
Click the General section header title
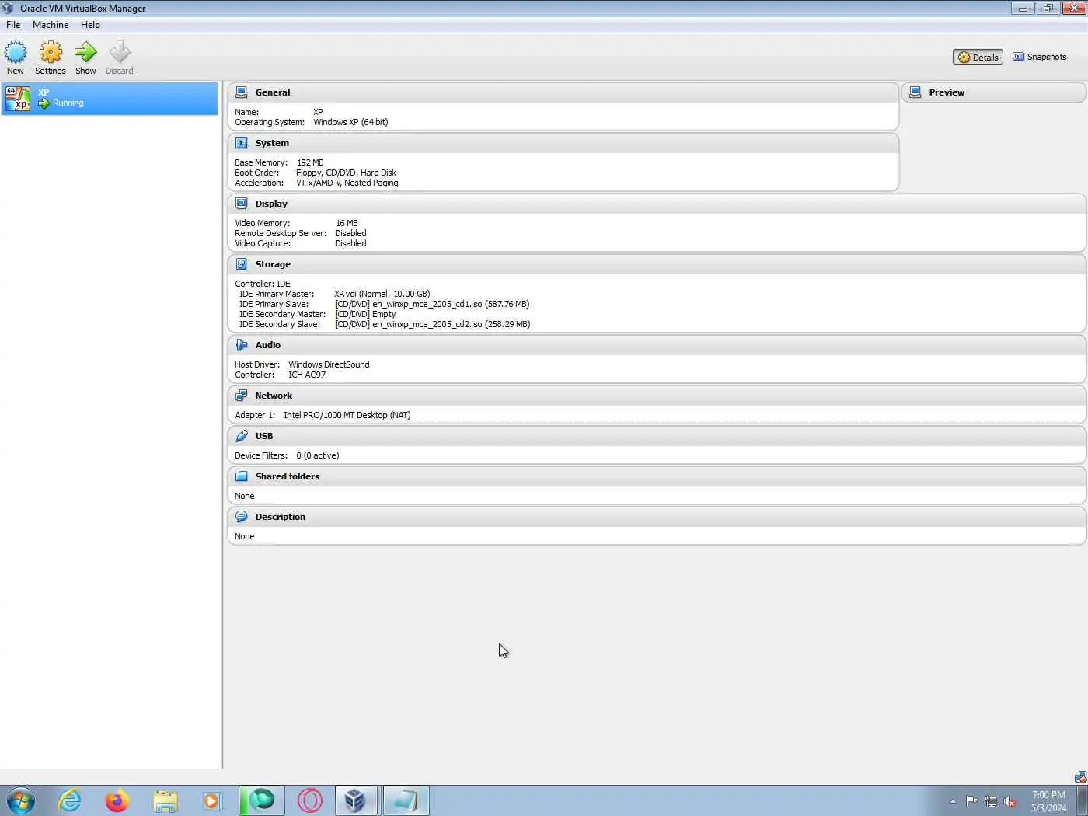tap(273, 92)
